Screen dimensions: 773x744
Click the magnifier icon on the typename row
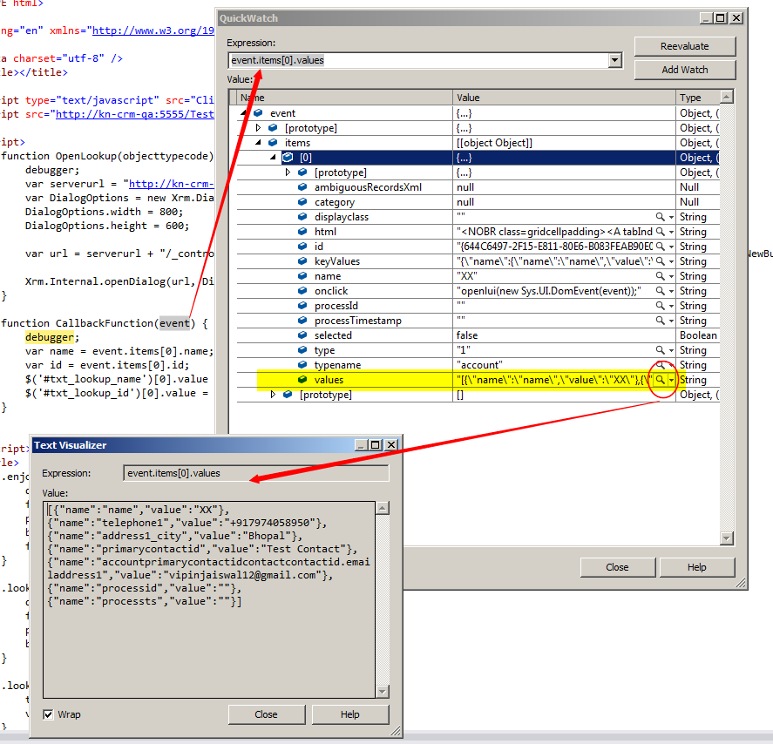coord(661,364)
